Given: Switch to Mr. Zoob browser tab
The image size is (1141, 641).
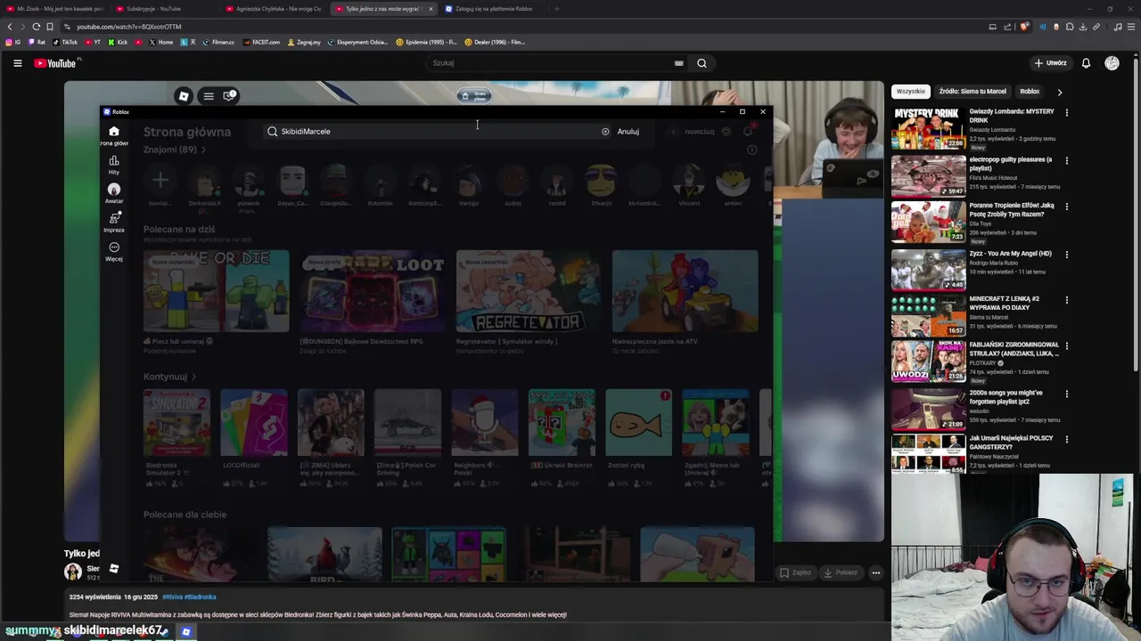Looking at the screenshot, I should click(x=55, y=9).
